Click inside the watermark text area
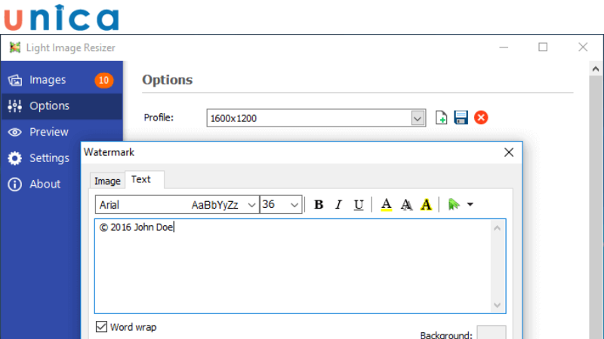Image resolution: width=604 pixels, height=339 pixels. [294, 267]
